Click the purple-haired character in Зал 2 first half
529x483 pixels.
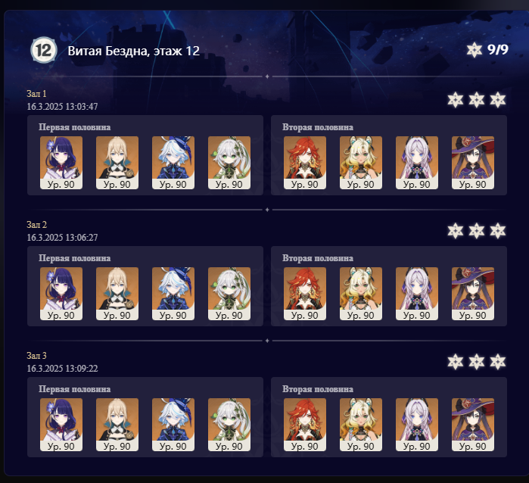coord(61,294)
